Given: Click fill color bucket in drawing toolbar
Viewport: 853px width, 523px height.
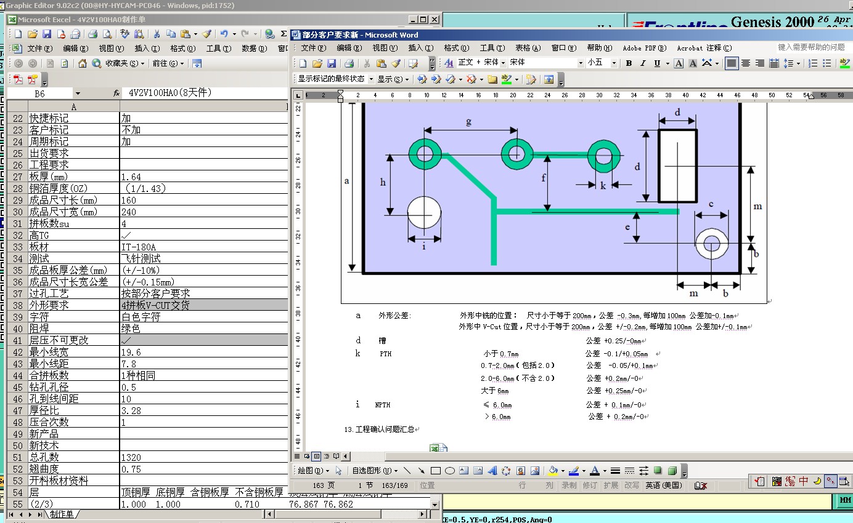Looking at the screenshot, I should [x=552, y=471].
